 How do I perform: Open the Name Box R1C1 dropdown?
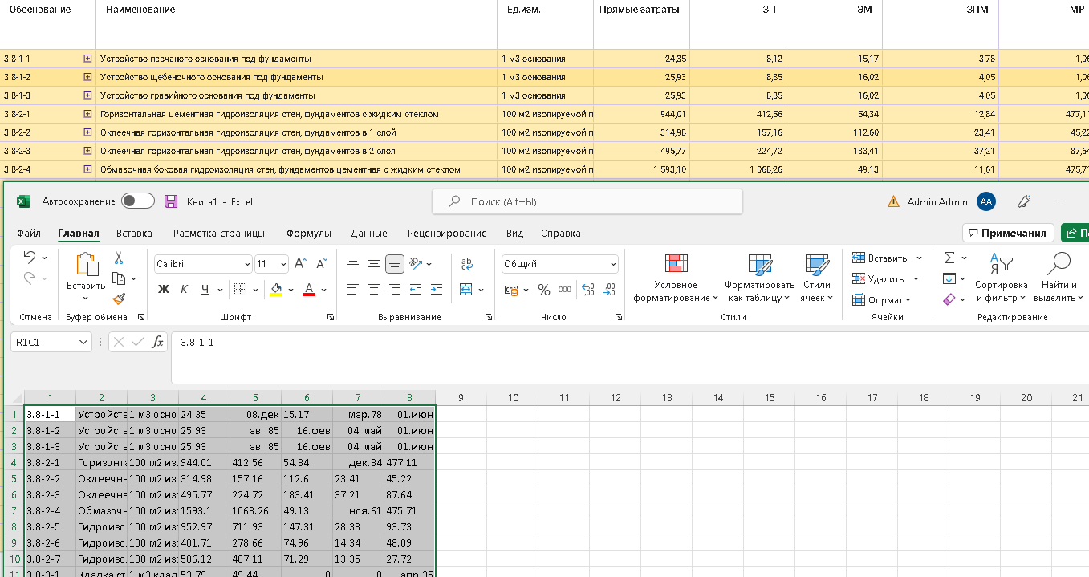click(83, 342)
